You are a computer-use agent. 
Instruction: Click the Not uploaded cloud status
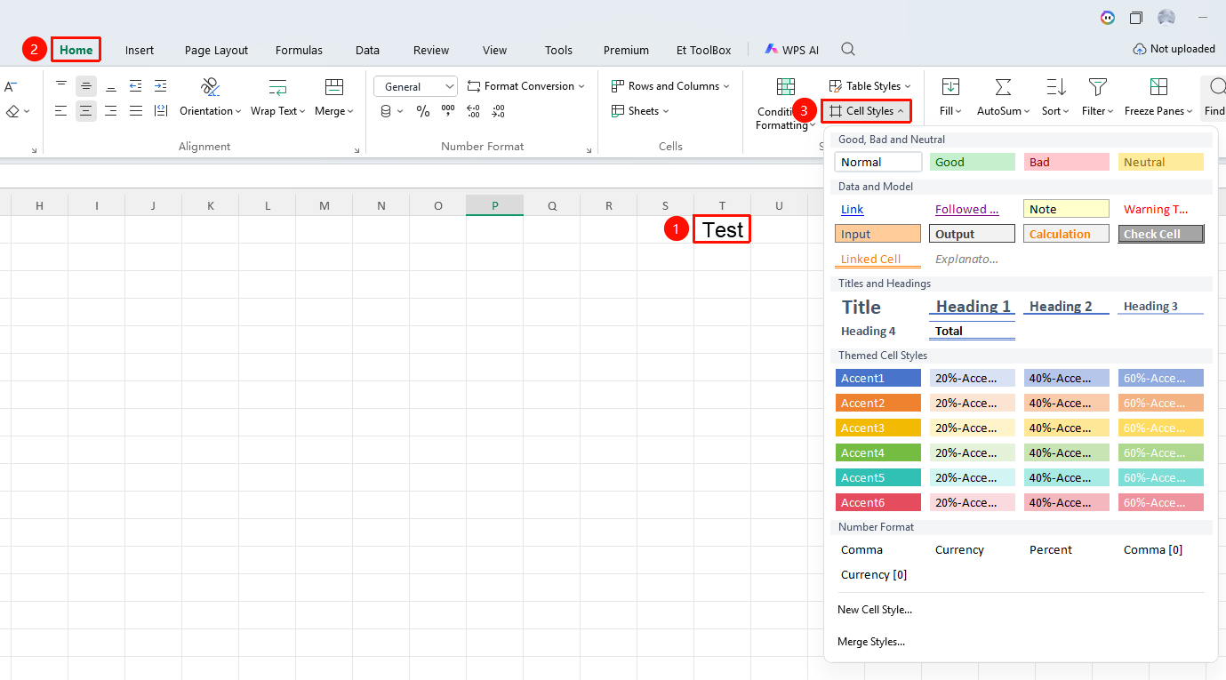point(1174,49)
